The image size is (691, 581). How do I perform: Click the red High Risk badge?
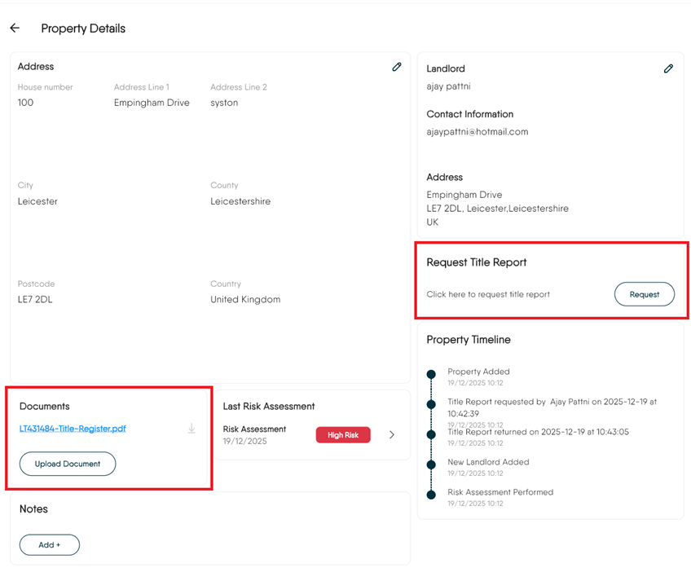coord(343,435)
